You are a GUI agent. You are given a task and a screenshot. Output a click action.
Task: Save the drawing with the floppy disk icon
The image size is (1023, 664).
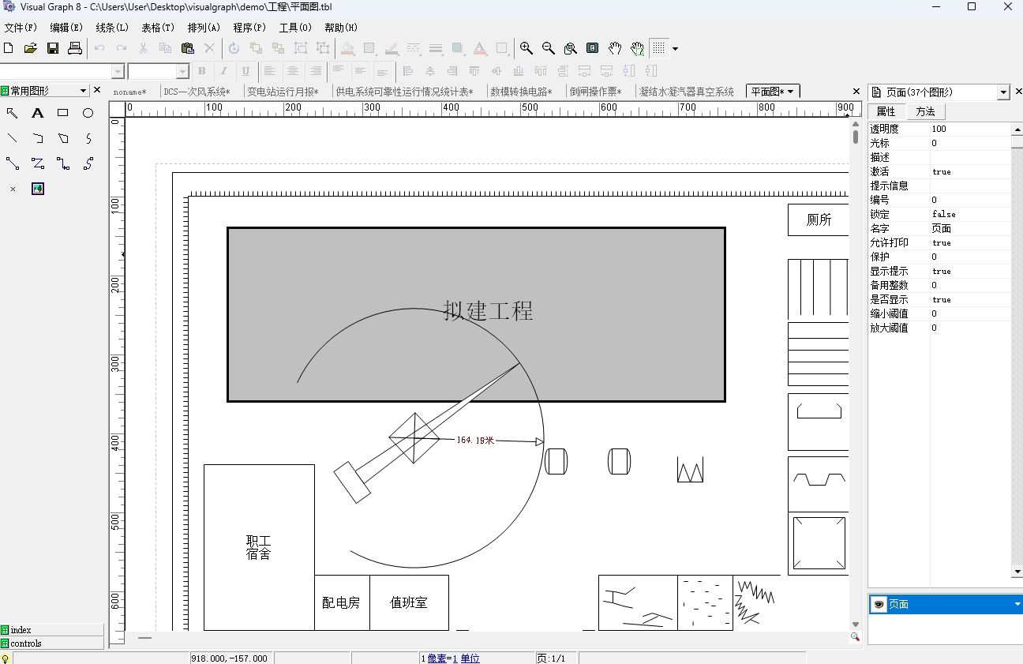[53, 48]
